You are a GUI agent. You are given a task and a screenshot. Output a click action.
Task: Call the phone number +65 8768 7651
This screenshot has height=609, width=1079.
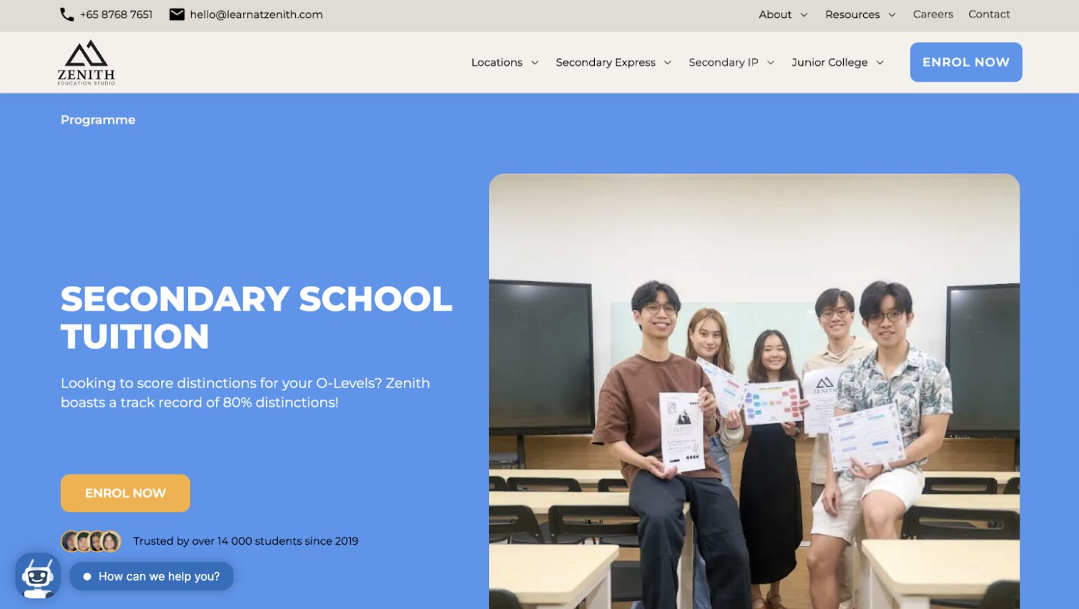click(x=116, y=15)
